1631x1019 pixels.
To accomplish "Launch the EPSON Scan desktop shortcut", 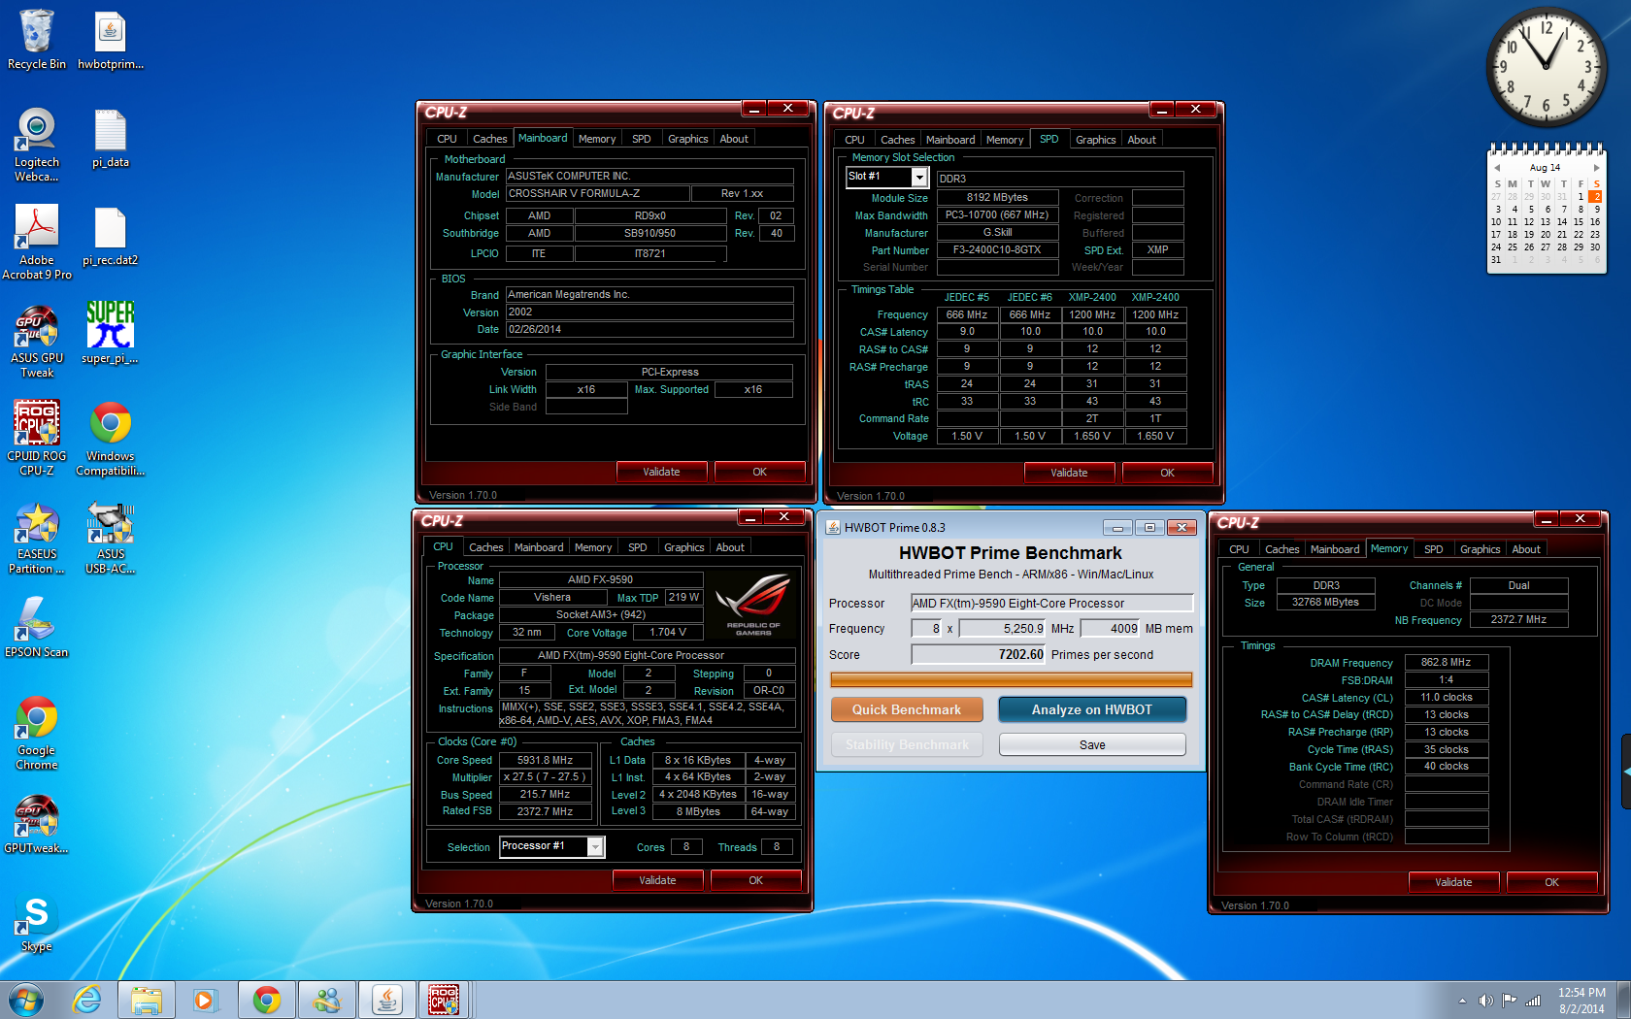I will click(x=37, y=627).
